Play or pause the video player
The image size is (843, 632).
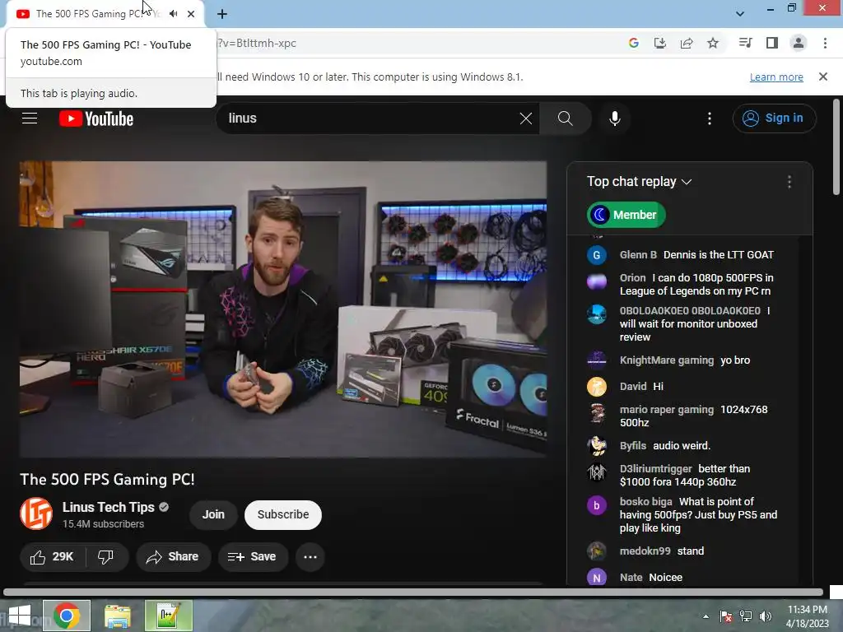tap(283, 309)
